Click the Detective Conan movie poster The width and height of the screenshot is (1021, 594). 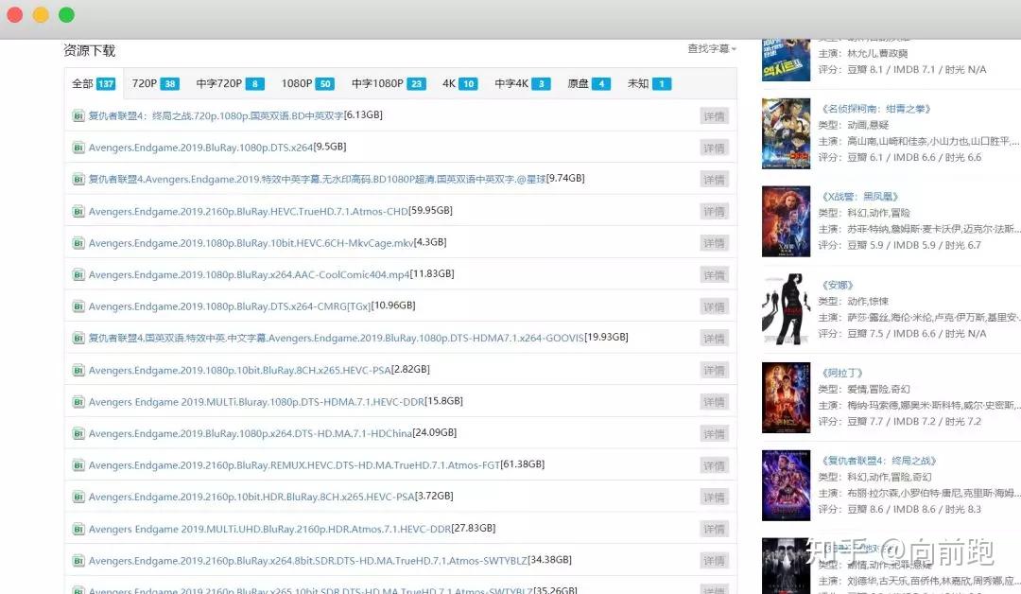click(786, 133)
